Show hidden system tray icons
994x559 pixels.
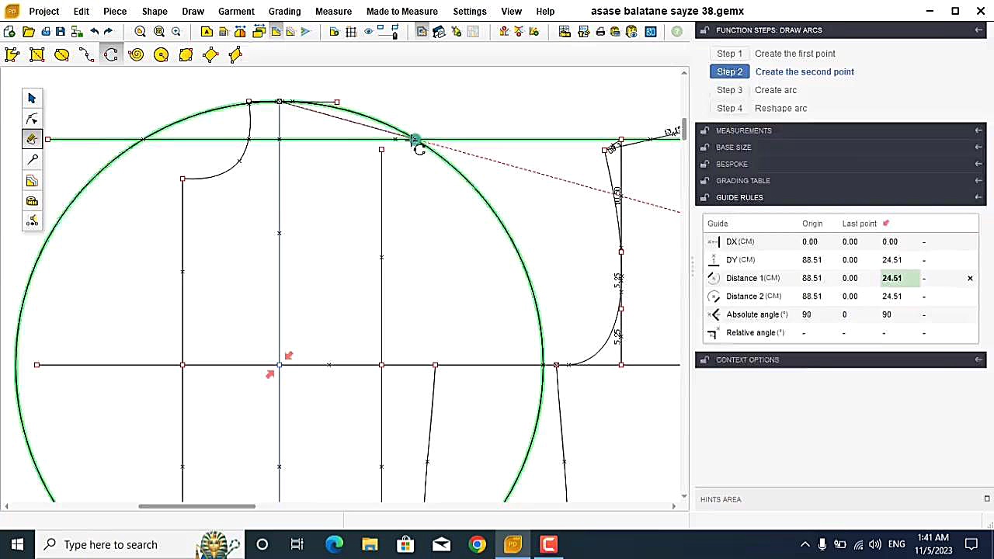coord(805,544)
